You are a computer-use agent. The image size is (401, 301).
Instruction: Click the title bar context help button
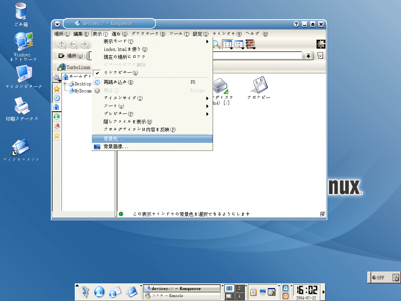(296, 24)
